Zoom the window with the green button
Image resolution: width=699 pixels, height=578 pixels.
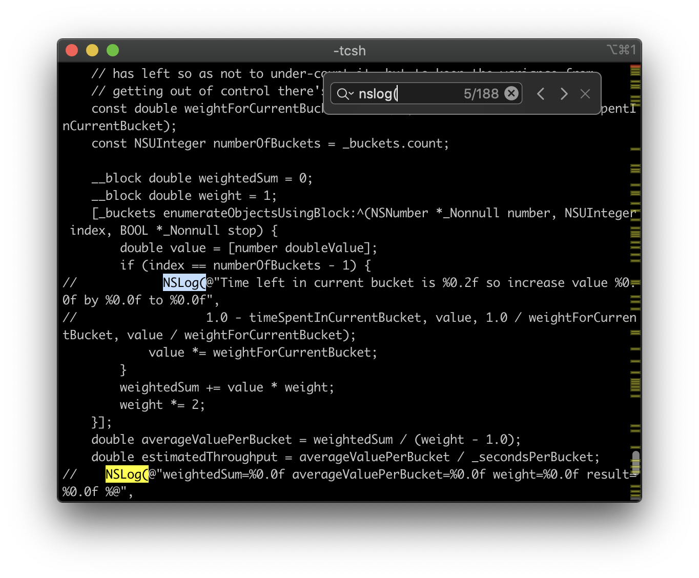pos(113,50)
